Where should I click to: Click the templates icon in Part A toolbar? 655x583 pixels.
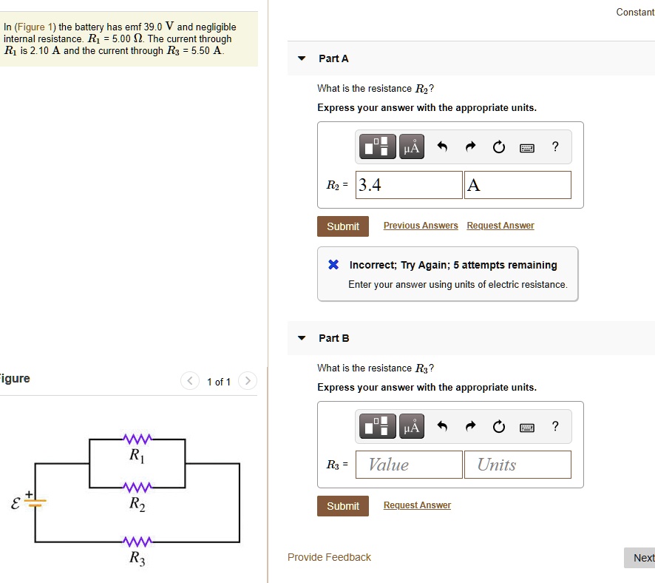pyautogui.click(x=377, y=146)
